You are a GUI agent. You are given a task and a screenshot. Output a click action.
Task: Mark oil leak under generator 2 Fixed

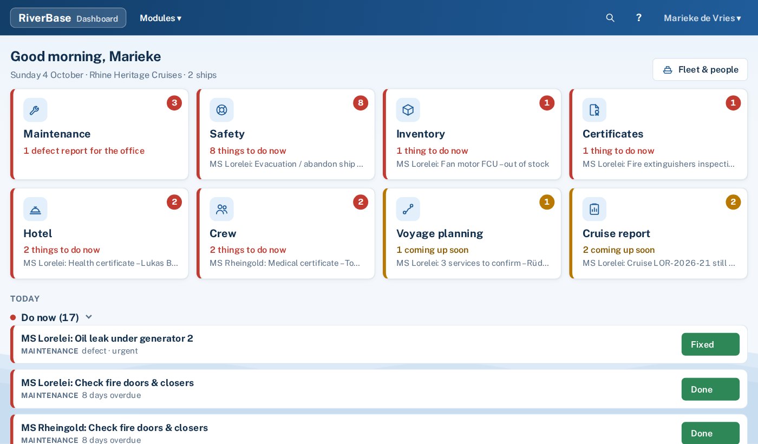(710, 344)
